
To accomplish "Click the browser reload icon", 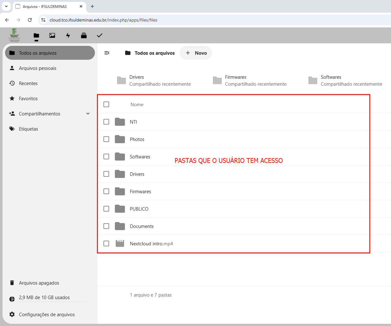I will [30, 20].
